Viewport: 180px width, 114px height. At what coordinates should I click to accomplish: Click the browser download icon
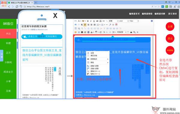(175, 7)
